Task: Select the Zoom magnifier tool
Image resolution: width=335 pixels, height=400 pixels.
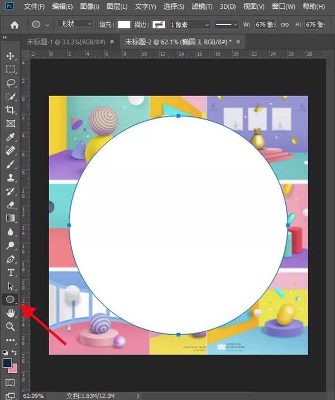Action: click(10, 327)
